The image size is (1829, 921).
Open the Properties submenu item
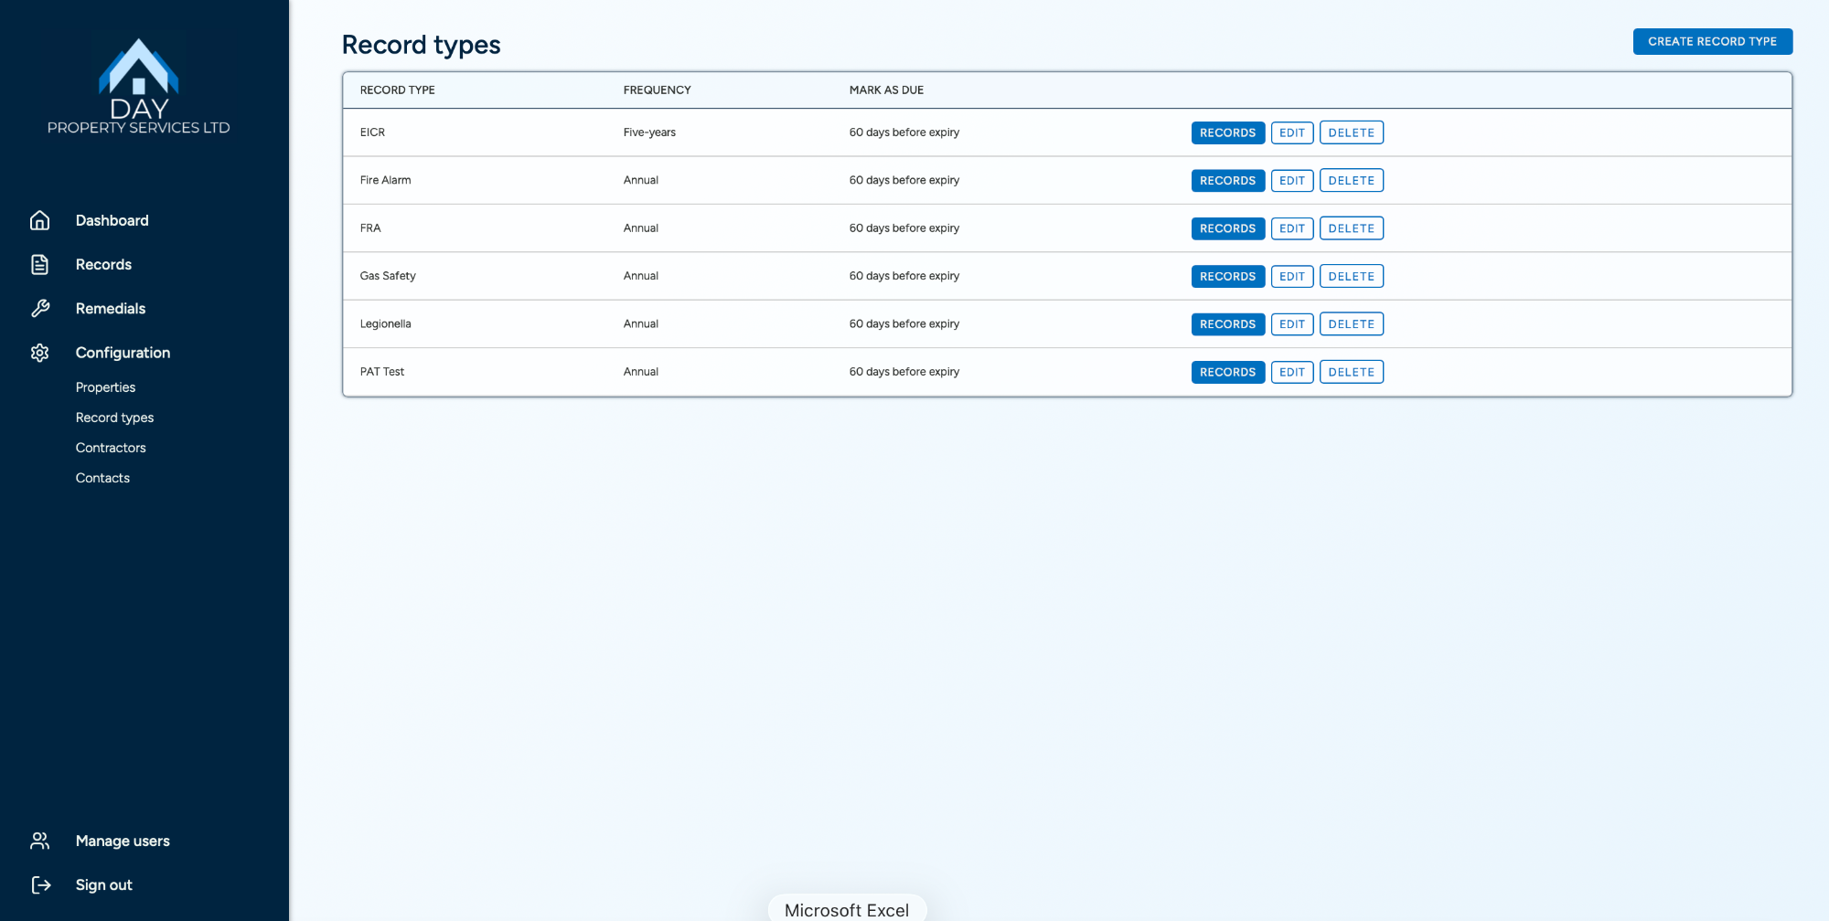(105, 387)
